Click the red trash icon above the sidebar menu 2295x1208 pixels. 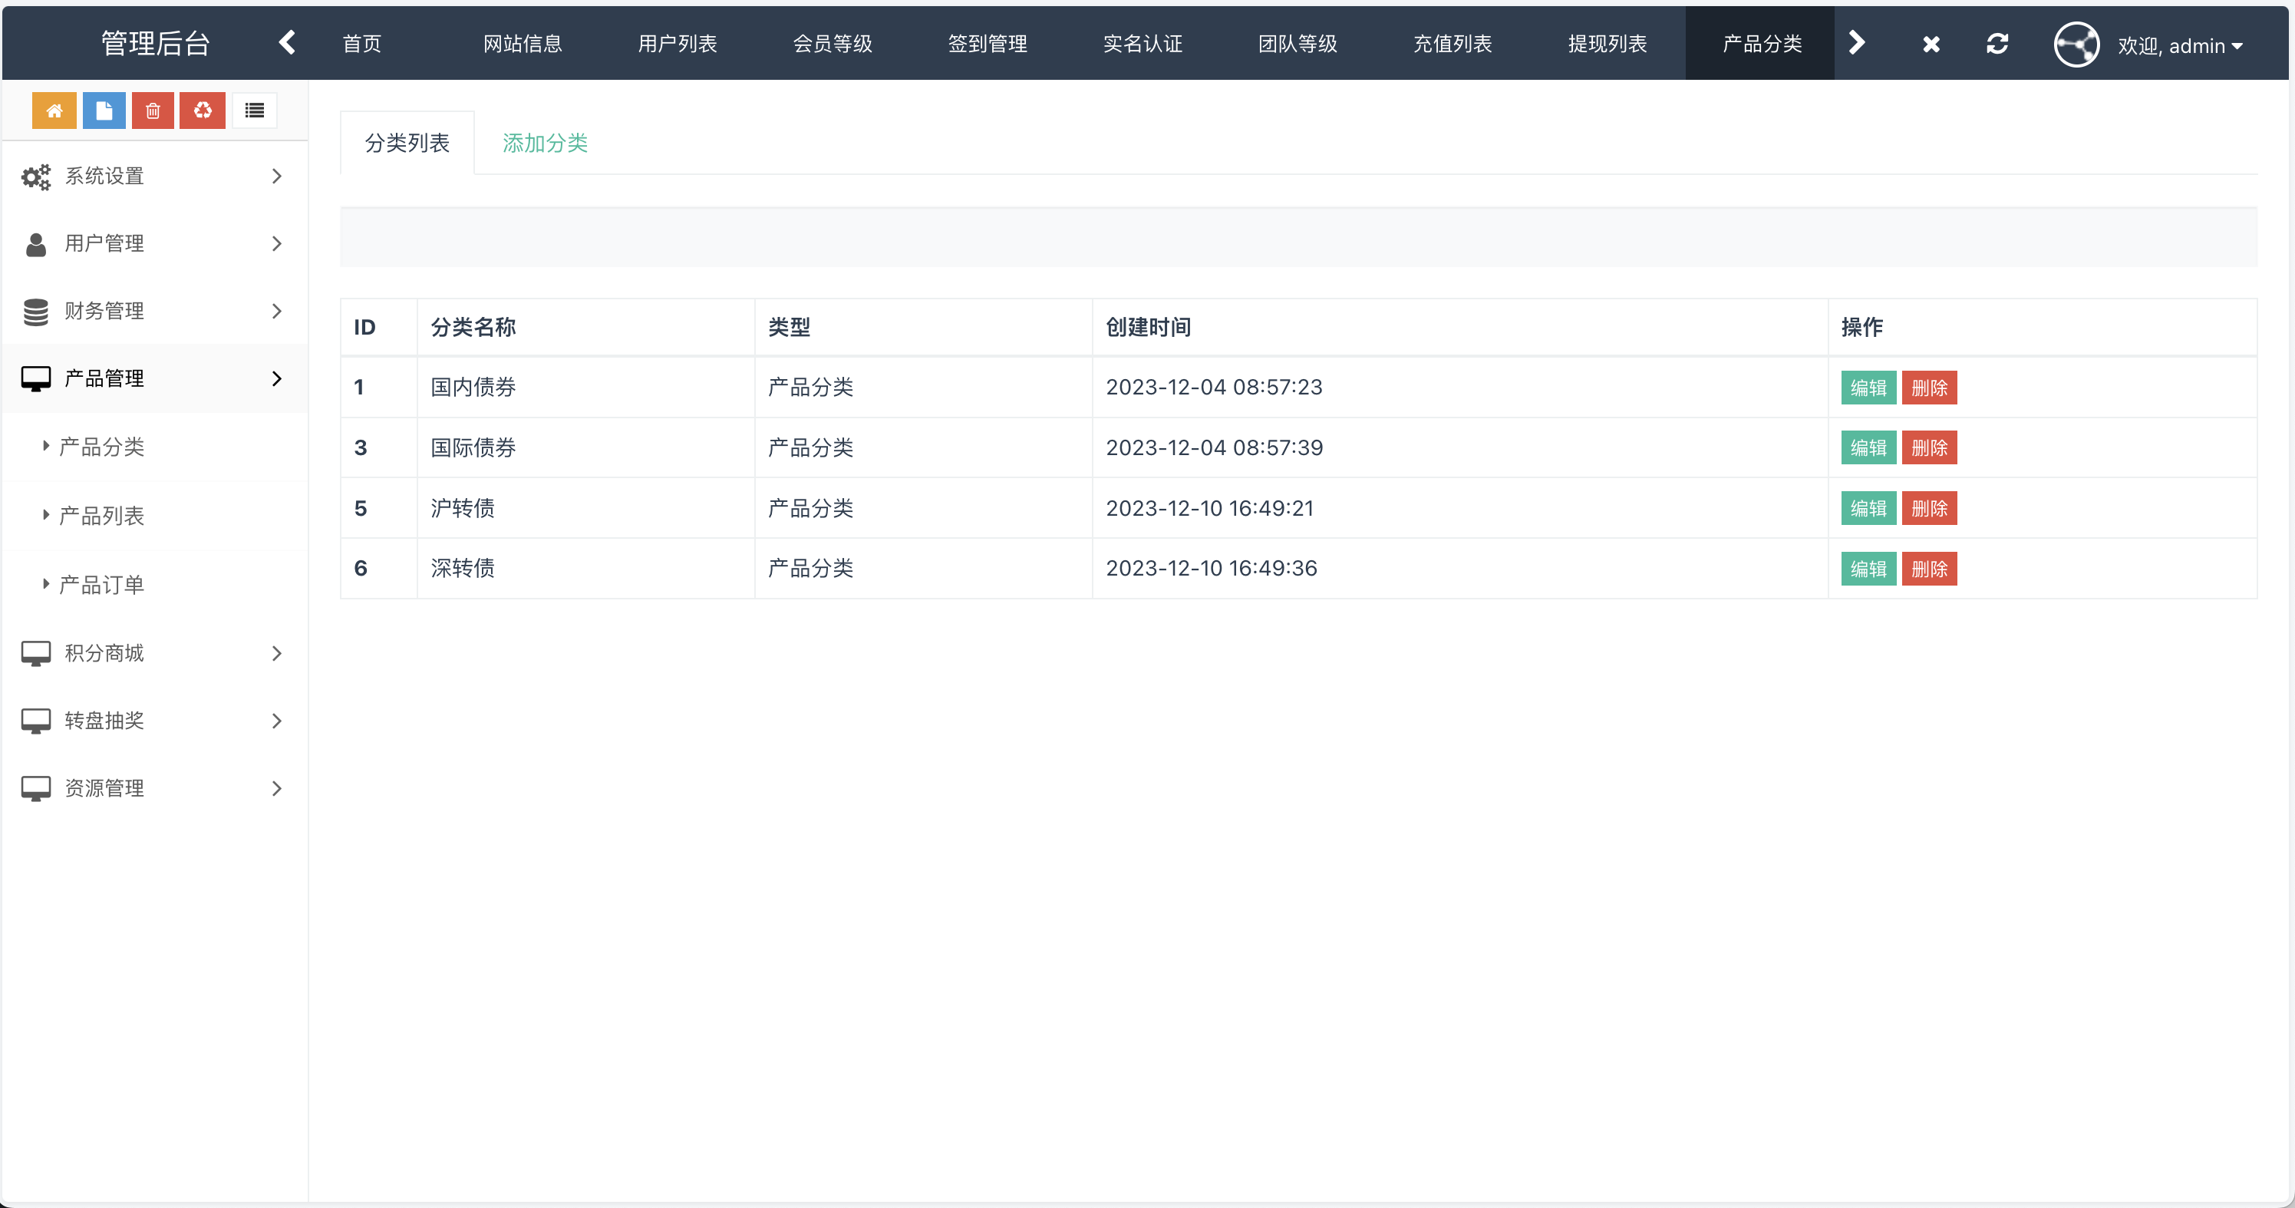(153, 110)
